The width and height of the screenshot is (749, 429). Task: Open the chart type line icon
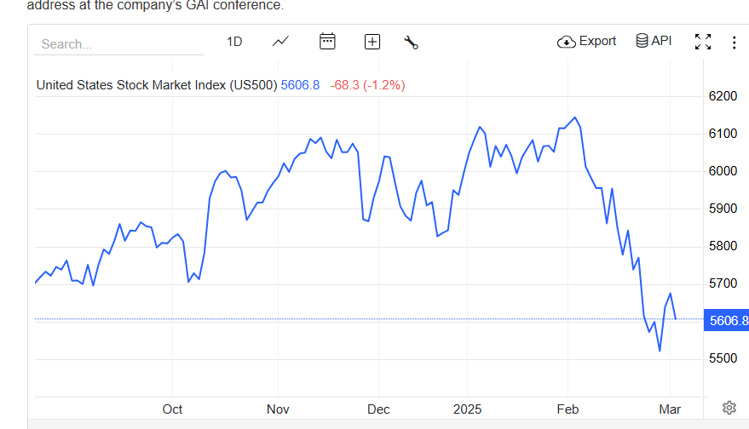[x=280, y=42]
